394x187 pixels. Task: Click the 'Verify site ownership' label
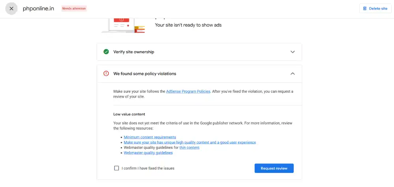point(134,52)
